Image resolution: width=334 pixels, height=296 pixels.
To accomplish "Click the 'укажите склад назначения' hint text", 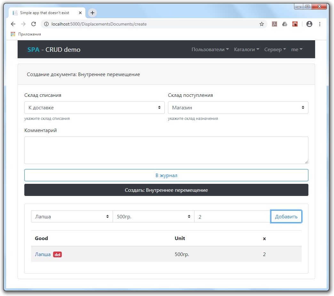I will pos(193,119).
